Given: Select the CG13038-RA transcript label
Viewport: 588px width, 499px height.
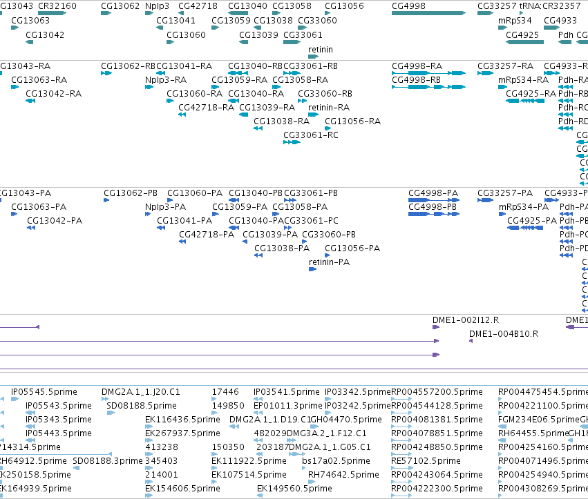Looking at the screenshot, I should (282, 121).
